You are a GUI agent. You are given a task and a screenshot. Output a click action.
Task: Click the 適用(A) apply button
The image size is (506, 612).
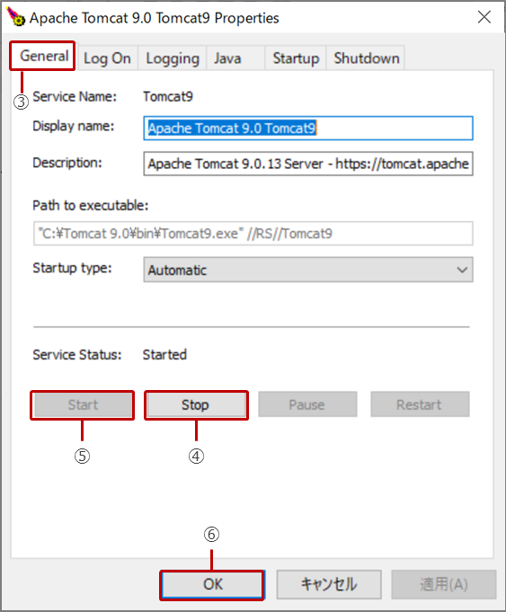click(x=444, y=584)
